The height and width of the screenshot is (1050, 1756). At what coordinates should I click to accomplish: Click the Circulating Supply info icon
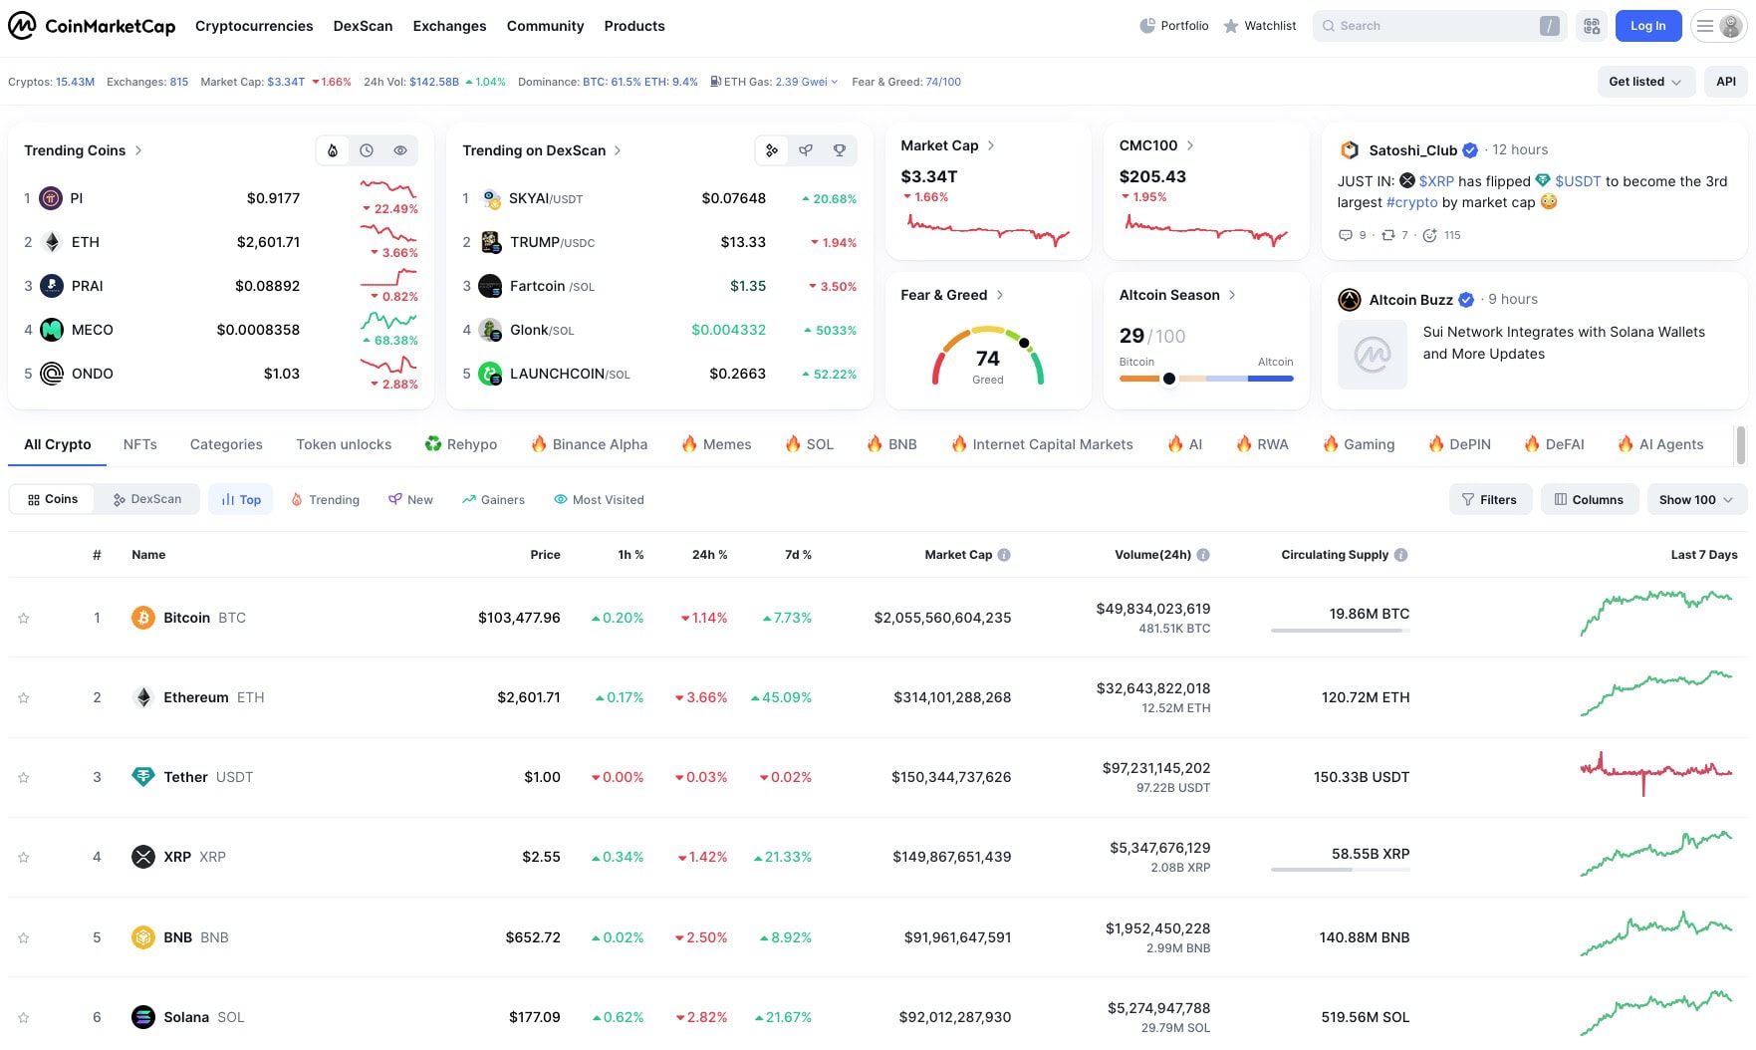pyautogui.click(x=1401, y=555)
